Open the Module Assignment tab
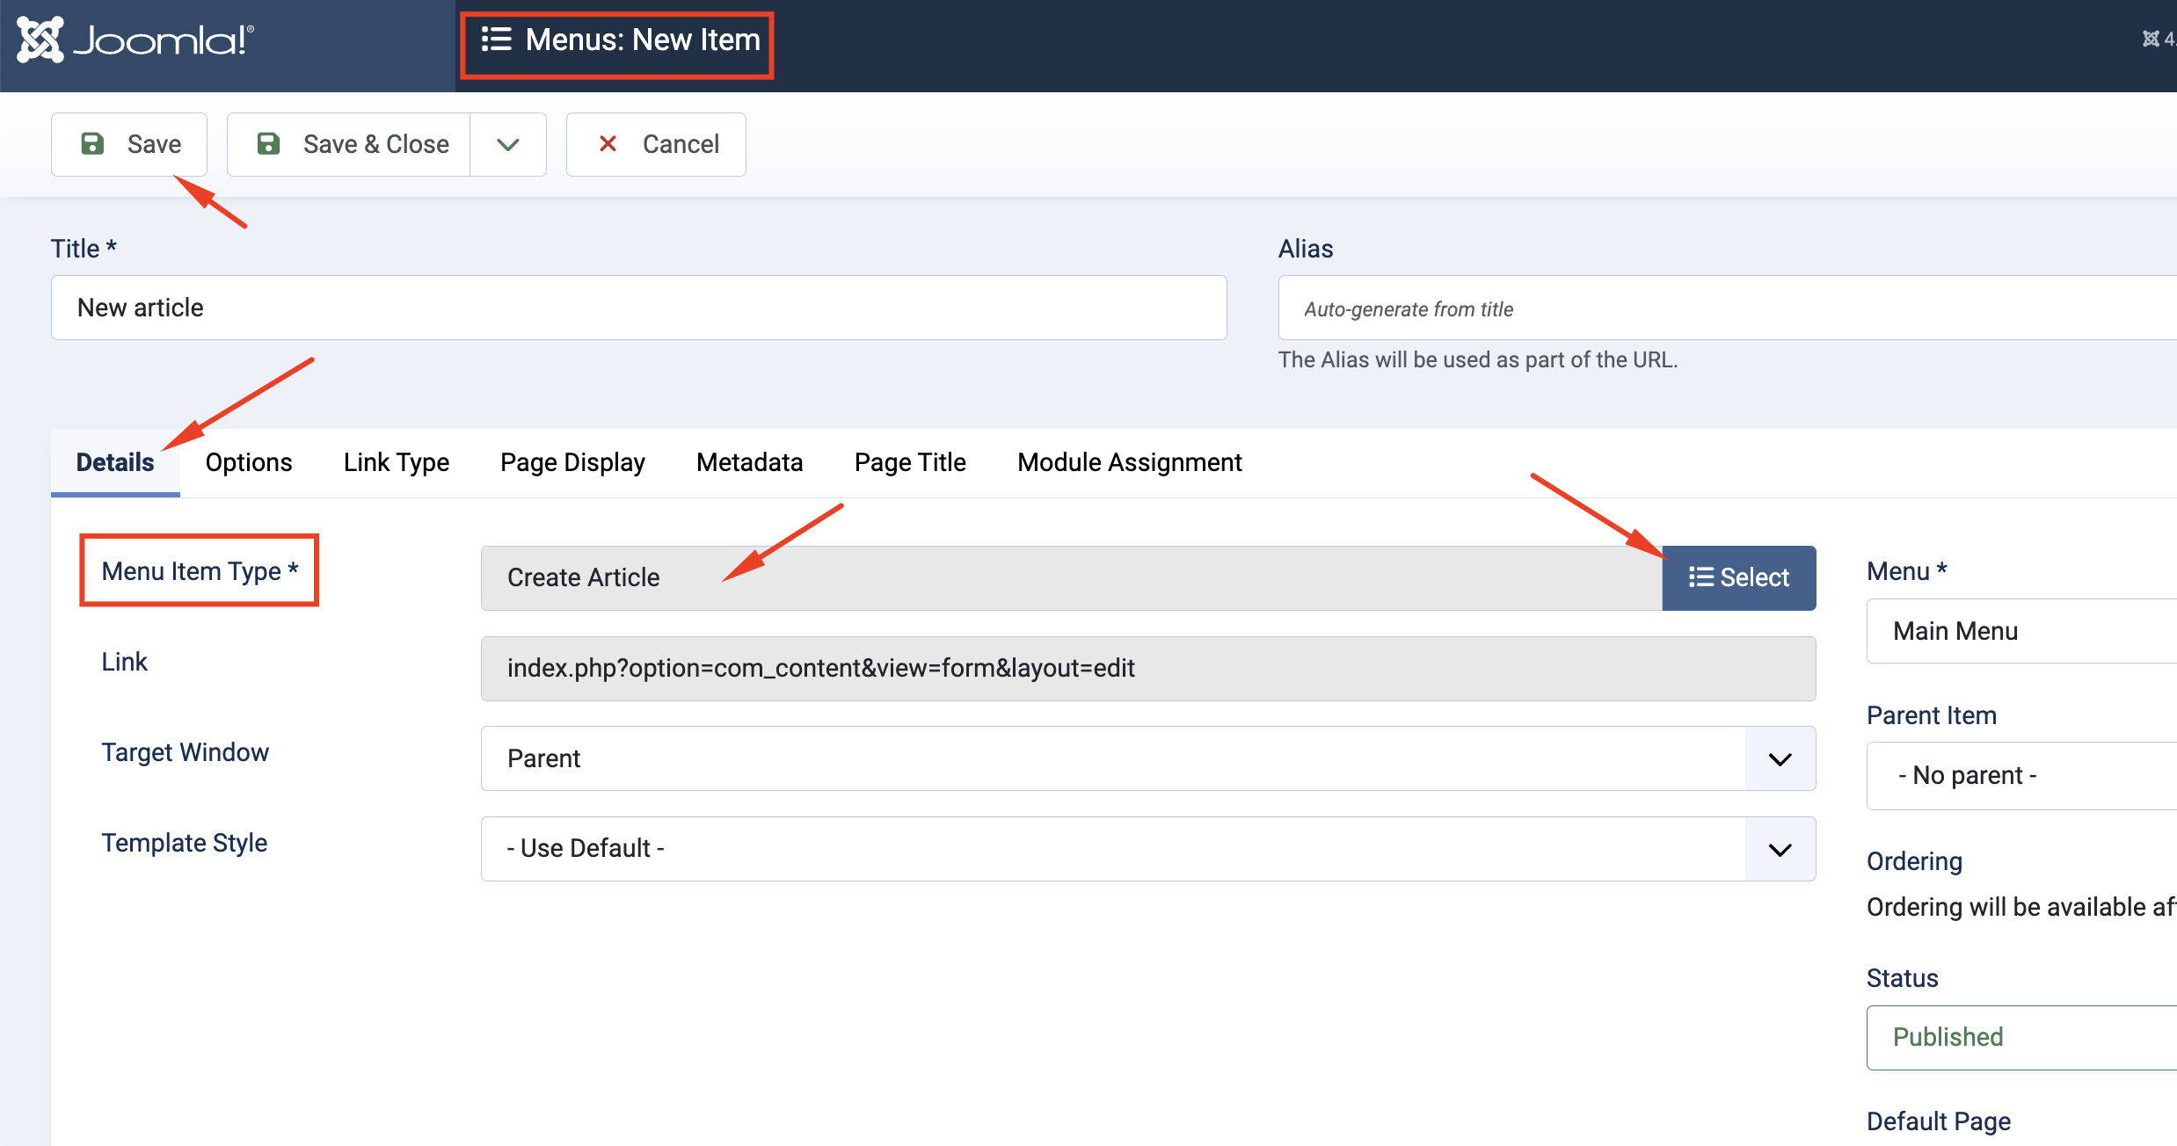 pyautogui.click(x=1127, y=462)
